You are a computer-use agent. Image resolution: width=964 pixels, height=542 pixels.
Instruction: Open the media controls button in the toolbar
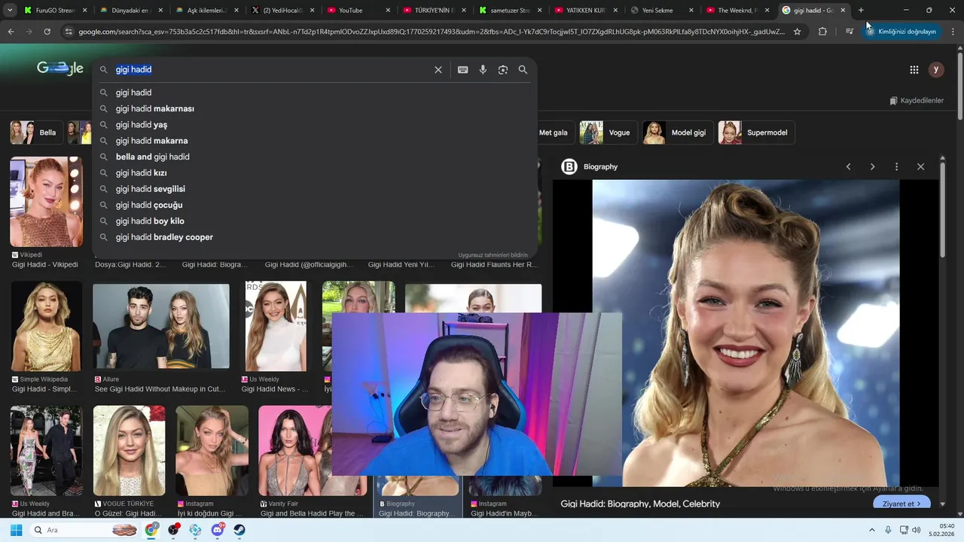[850, 32]
